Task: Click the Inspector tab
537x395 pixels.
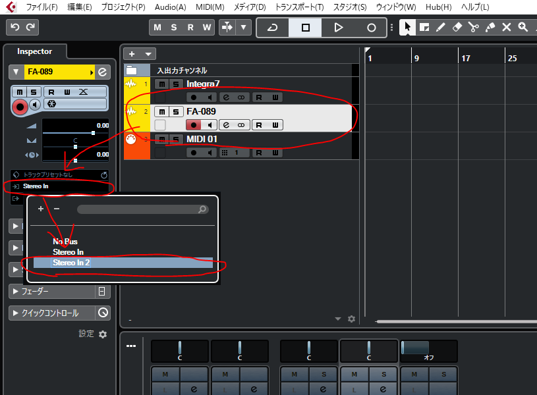Action: tap(34, 51)
